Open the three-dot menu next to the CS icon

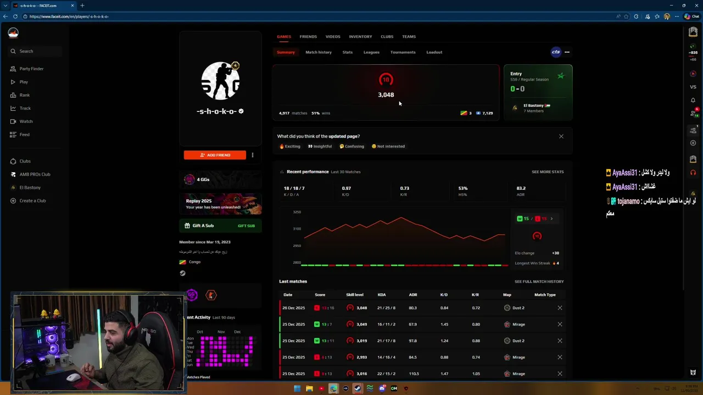[x=567, y=52]
